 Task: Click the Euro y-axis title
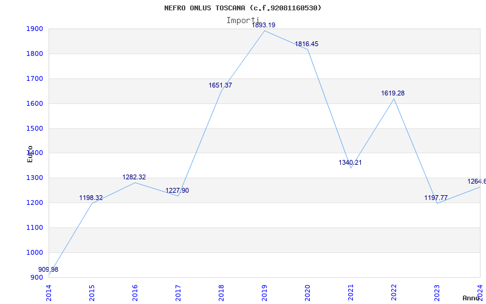click(x=30, y=154)
